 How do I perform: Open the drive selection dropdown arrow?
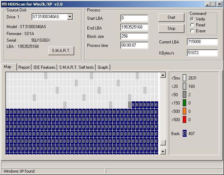[x=70, y=17]
